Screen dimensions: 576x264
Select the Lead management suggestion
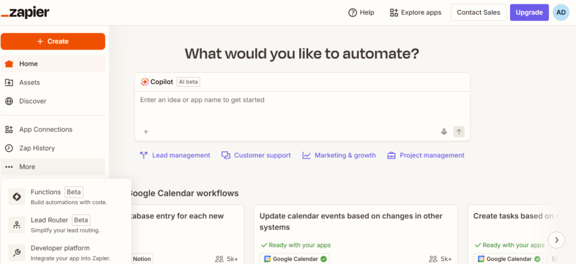pyautogui.click(x=174, y=155)
